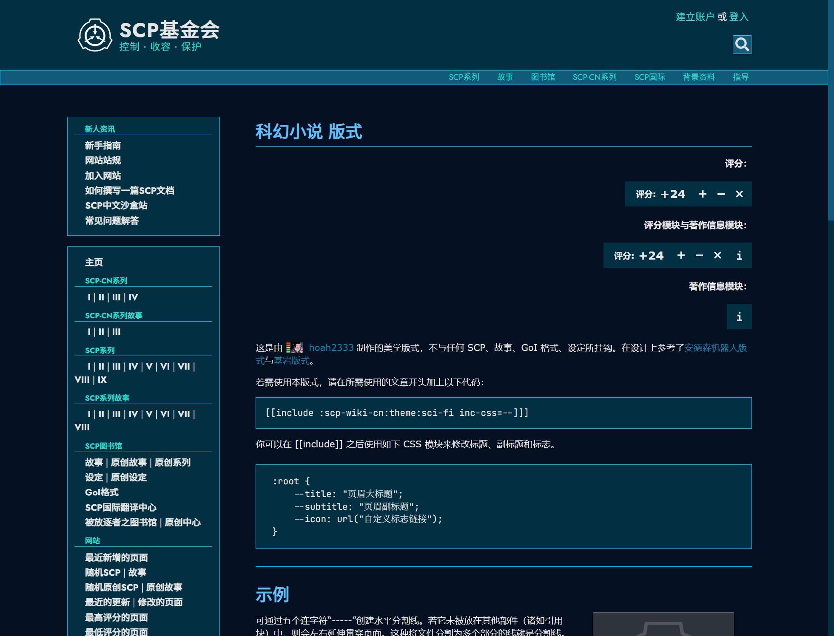The image size is (834, 636).
Task: Open info icon in the combined rating bar
Action: click(x=739, y=255)
